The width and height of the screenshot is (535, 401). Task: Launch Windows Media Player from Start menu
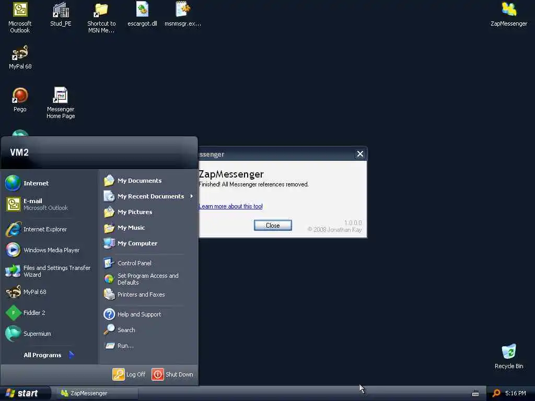coord(50,250)
